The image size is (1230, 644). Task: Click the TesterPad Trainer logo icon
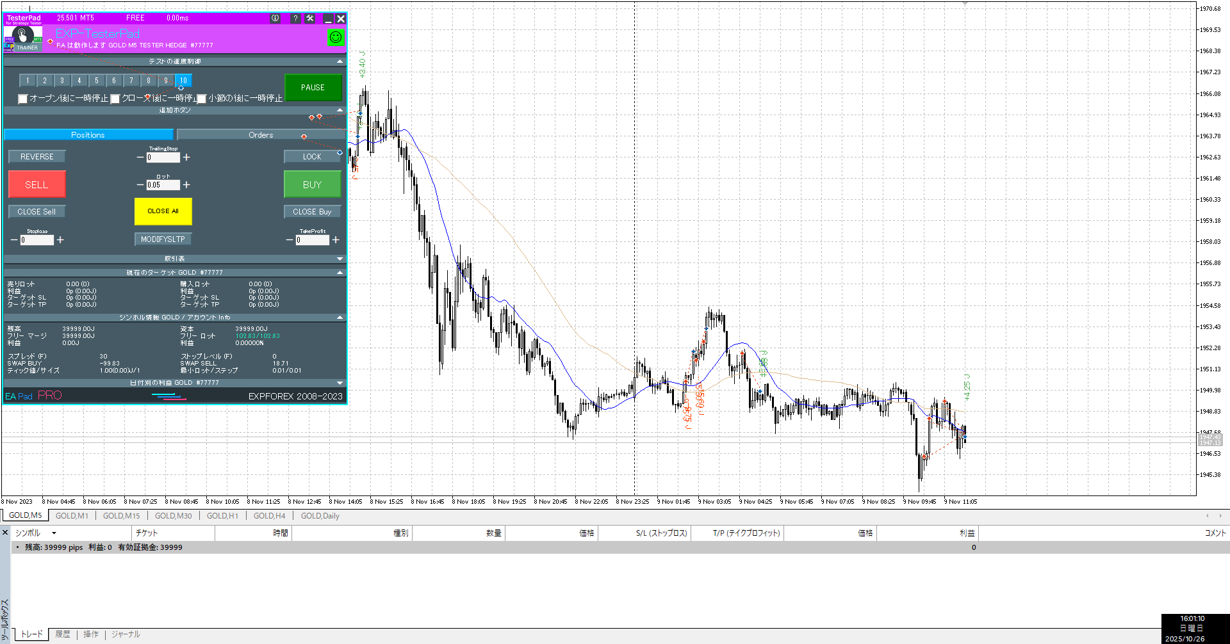point(23,38)
